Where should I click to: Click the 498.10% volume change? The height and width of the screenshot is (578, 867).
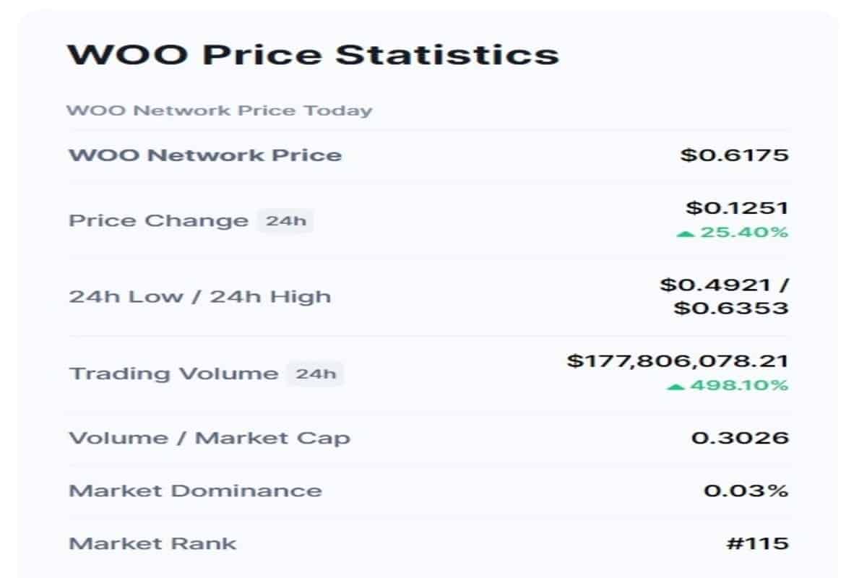738,386
